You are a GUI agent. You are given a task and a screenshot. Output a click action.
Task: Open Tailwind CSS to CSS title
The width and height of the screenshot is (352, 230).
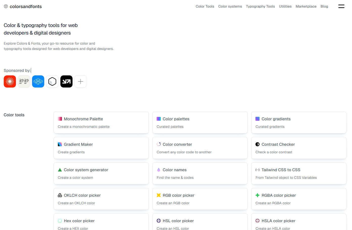coord(281,170)
